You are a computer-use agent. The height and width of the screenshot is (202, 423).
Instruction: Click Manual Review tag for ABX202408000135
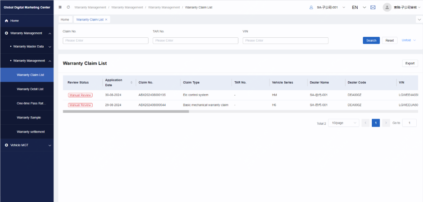80,95
